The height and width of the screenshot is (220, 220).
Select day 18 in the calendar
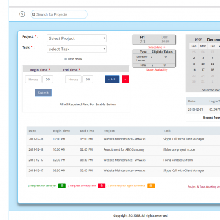[x=212, y=70]
